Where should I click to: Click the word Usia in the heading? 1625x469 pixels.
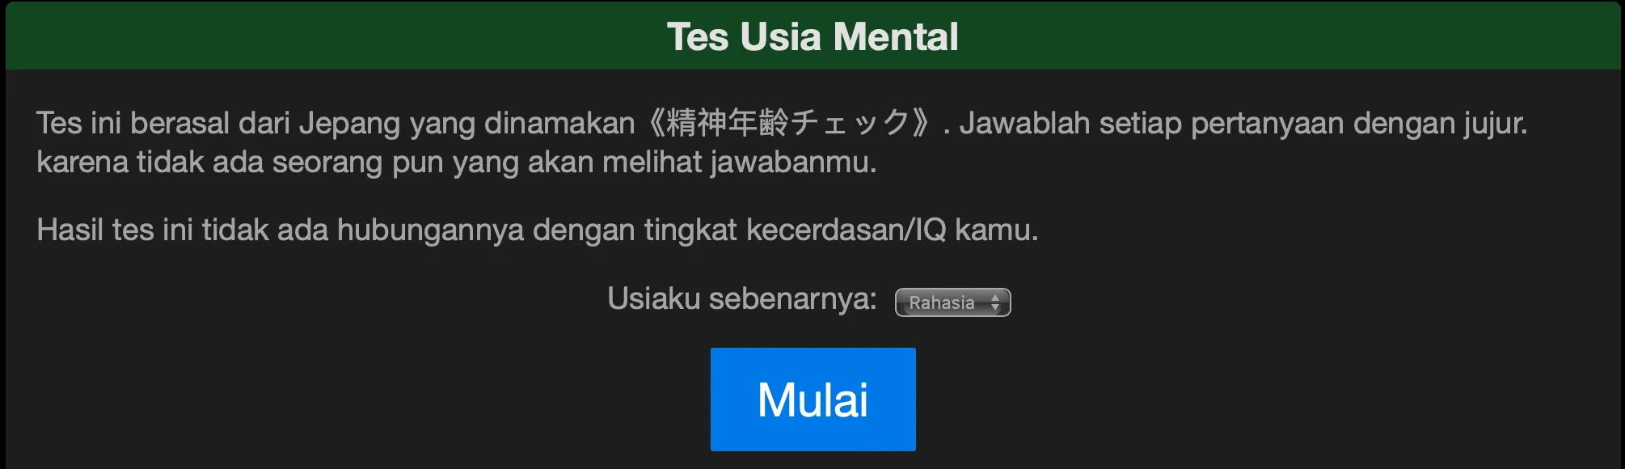click(x=780, y=36)
